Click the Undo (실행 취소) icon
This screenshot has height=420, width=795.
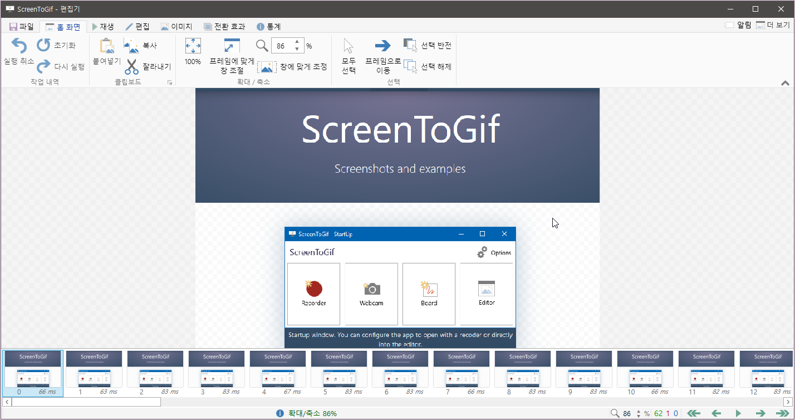[18, 46]
